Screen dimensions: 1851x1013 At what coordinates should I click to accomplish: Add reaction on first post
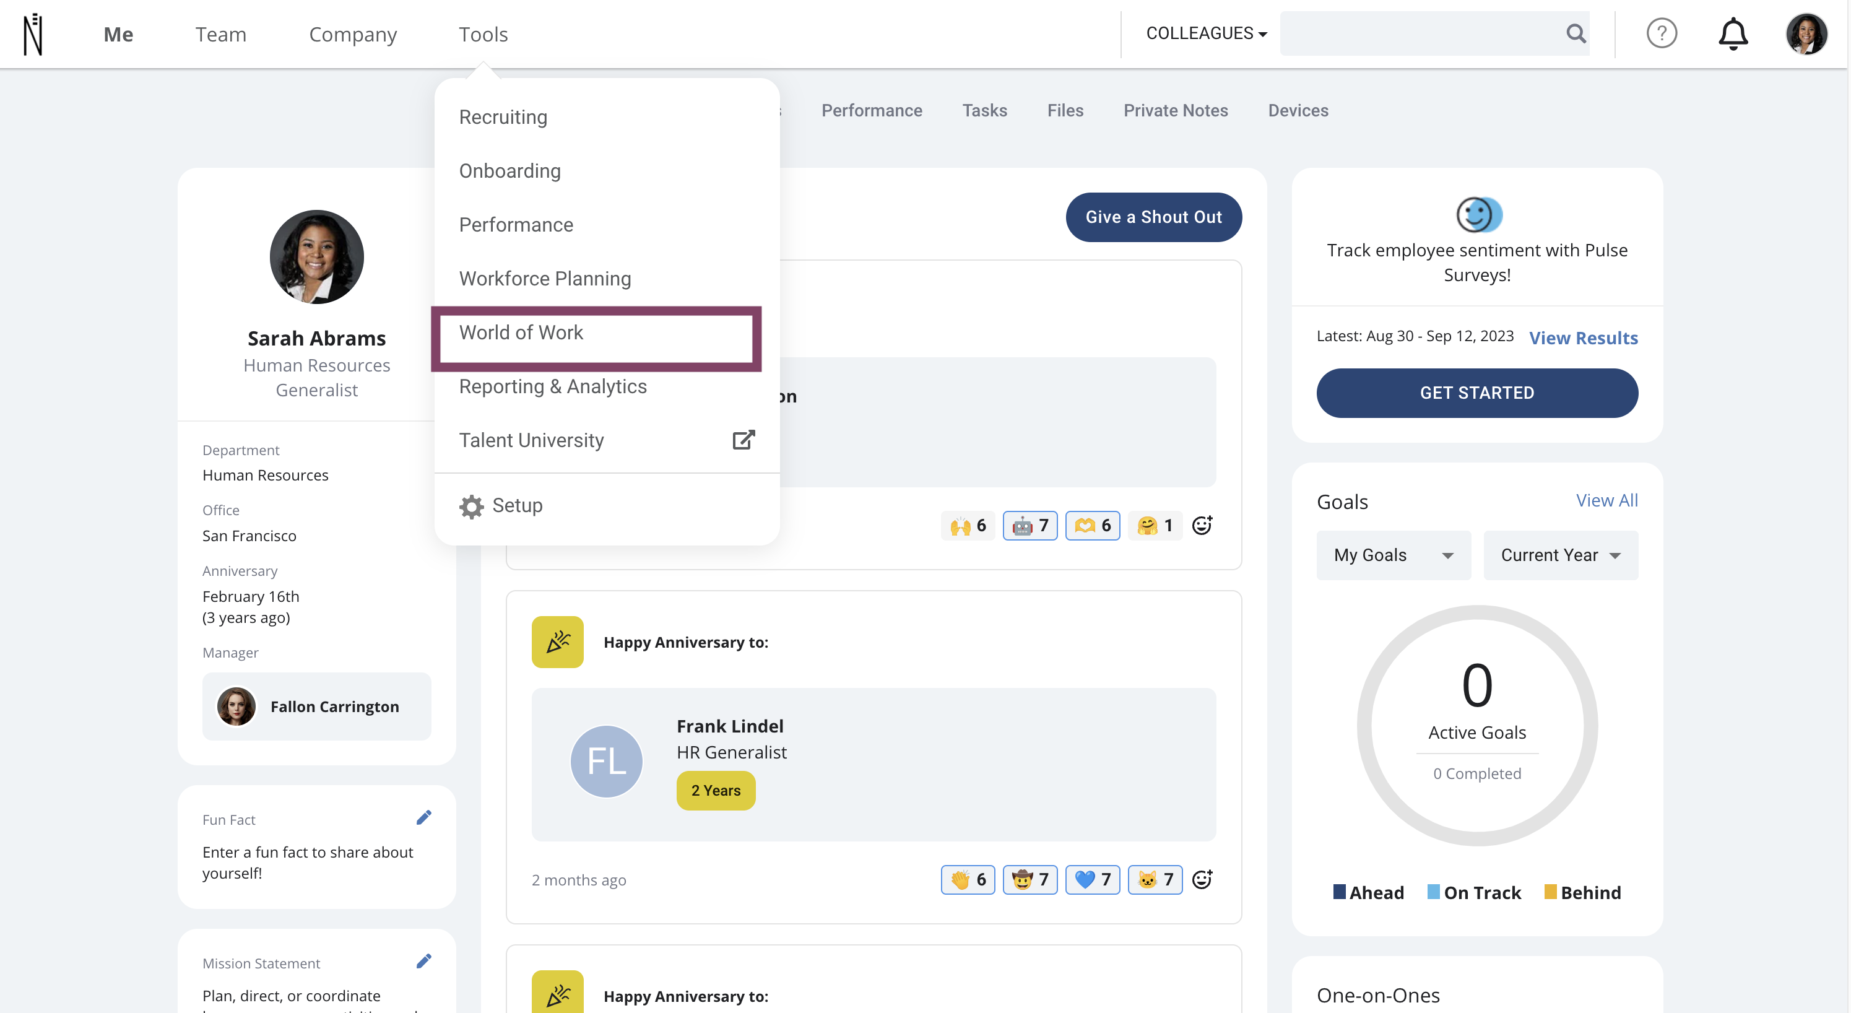point(1202,525)
